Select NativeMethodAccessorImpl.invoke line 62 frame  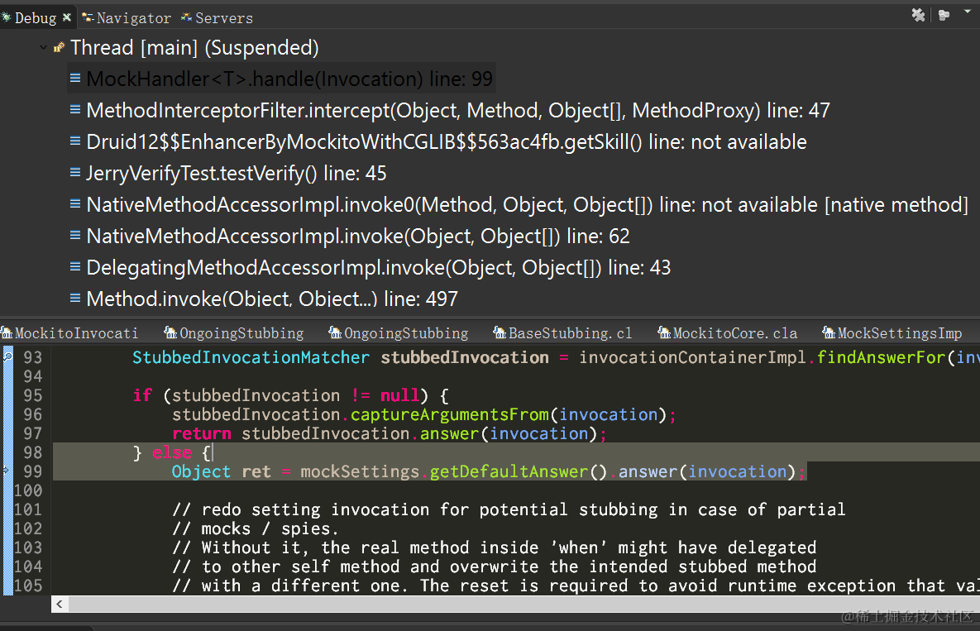tap(357, 237)
